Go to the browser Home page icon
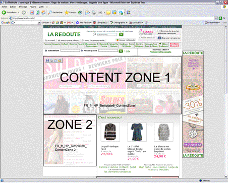229x183 pixels. (x=43, y=13)
